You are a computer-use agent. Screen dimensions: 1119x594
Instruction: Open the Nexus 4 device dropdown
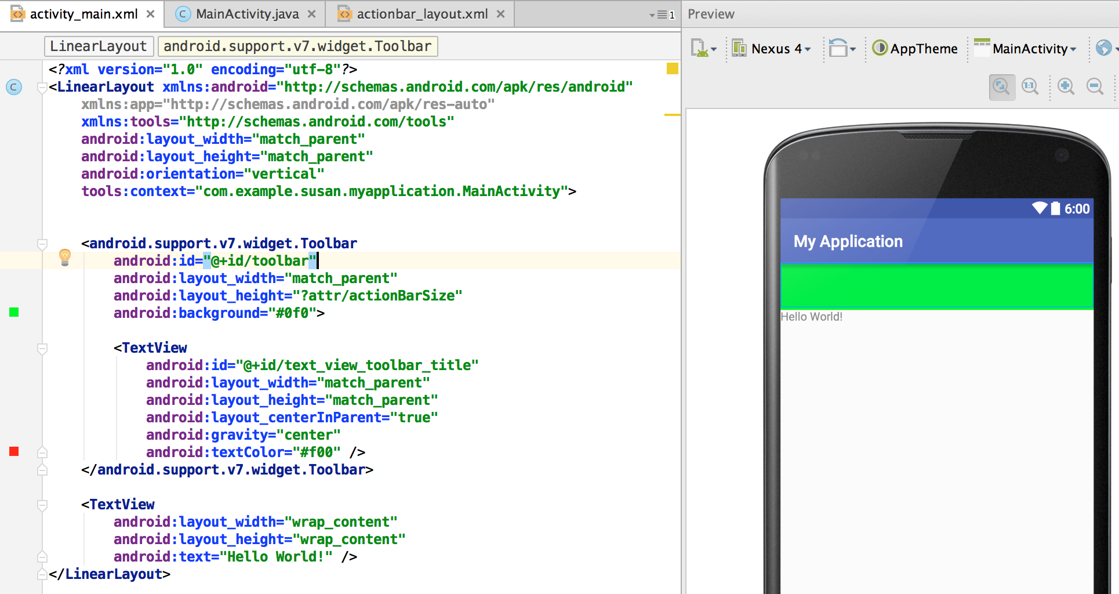tap(771, 49)
